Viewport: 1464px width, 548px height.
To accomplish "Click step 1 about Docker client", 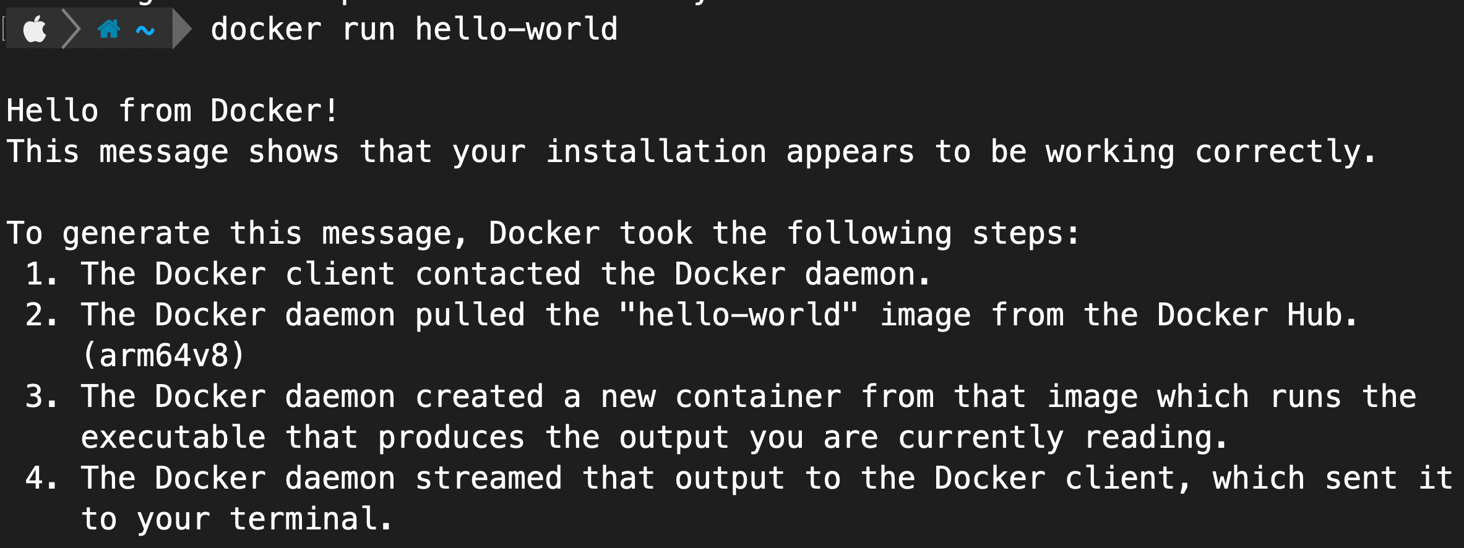I will pos(477,274).
